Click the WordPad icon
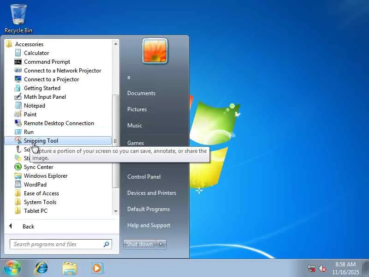The height and width of the screenshot is (277, 369). 18,184
